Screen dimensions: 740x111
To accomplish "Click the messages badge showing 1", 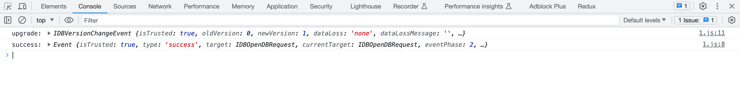I will [x=682, y=6].
